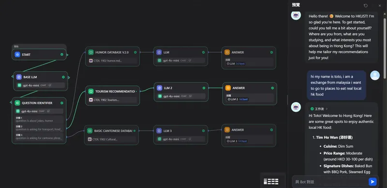This screenshot has width=387, height=188.
Task: Click the LLM 3 {x}text variable in ANSWER
Action: (x=237, y=141)
